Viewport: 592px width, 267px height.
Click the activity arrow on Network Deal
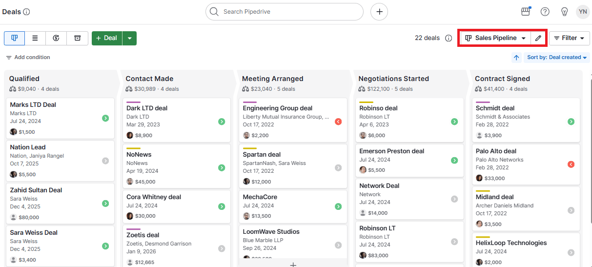pyautogui.click(x=454, y=199)
